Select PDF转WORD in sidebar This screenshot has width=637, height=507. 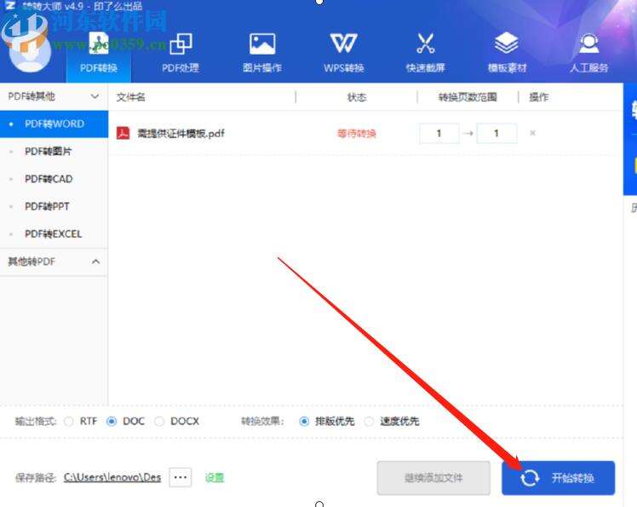click(x=54, y=124)
